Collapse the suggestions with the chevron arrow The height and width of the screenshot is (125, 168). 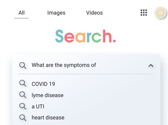pos(151,65)
